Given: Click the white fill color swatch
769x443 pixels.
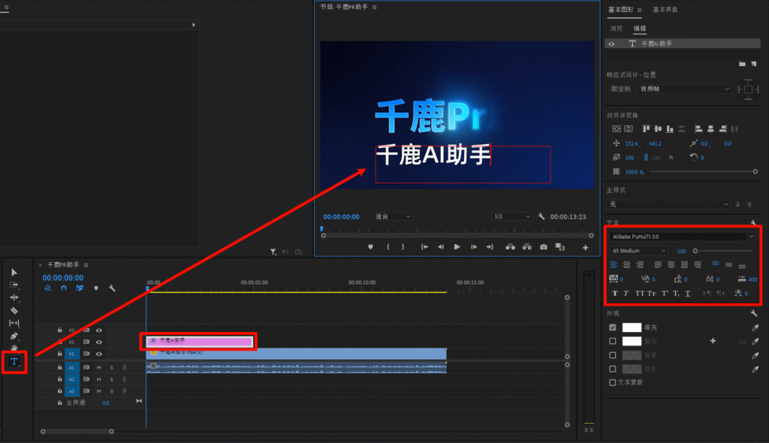Looking at the screenshot, I should click(632, 327).
